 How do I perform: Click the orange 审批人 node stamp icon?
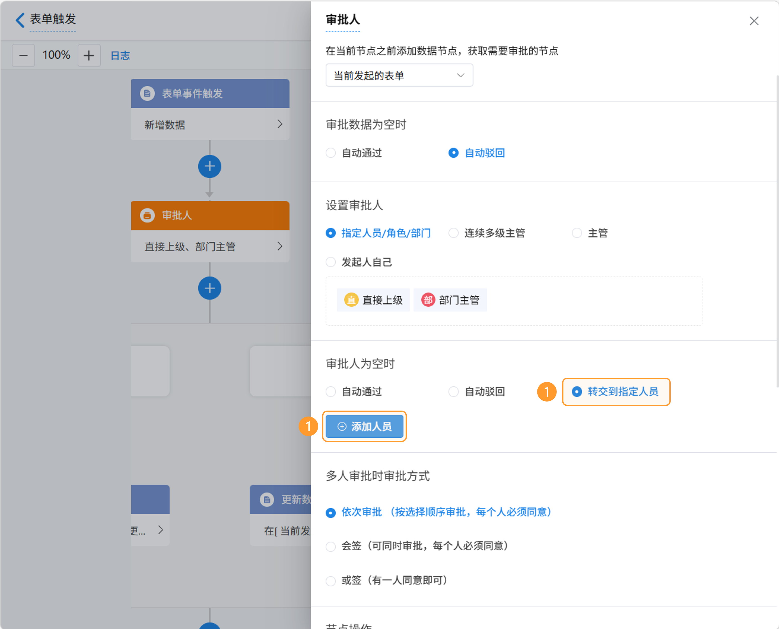pyautogui.click(x=147, y=216)
